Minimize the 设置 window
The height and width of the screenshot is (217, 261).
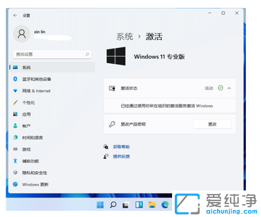(210, 13)
